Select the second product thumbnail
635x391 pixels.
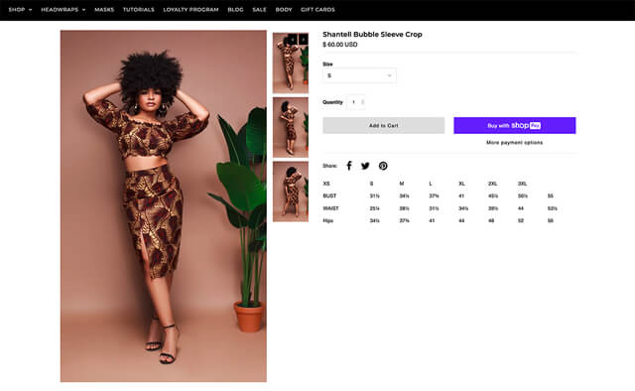coord(291,127)
